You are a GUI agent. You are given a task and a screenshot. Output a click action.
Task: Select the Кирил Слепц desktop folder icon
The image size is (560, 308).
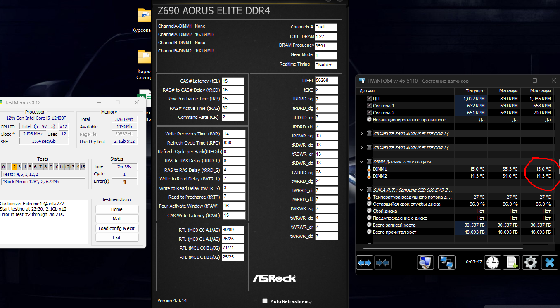tap(144, 57)
